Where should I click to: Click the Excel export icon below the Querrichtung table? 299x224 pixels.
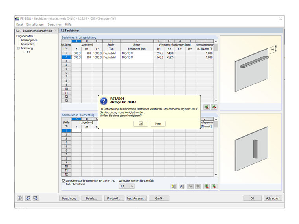click(x=206, y=186)
